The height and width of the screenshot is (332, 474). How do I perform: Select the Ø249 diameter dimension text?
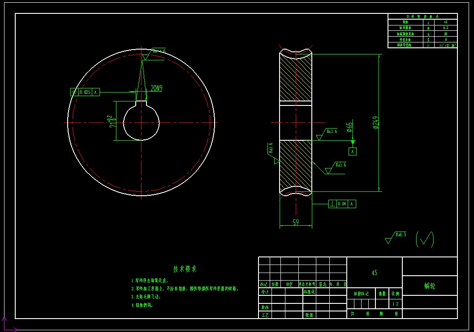pos(376,123)
